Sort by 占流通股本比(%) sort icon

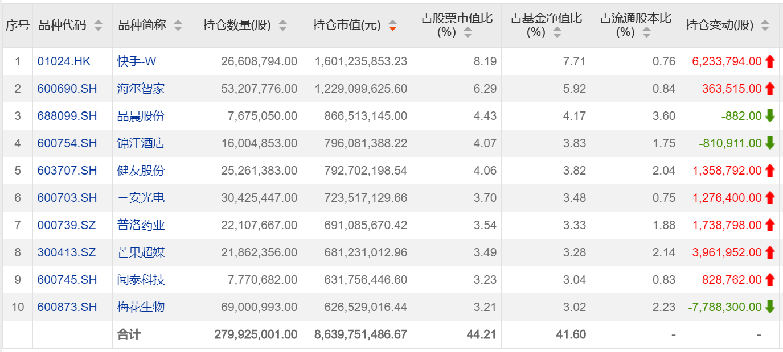(x=646, y=32)
